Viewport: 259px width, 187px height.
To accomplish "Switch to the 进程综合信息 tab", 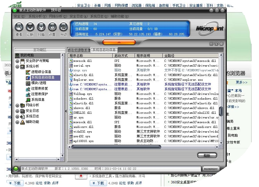I will pyautogui.click(x=79, y=50).
